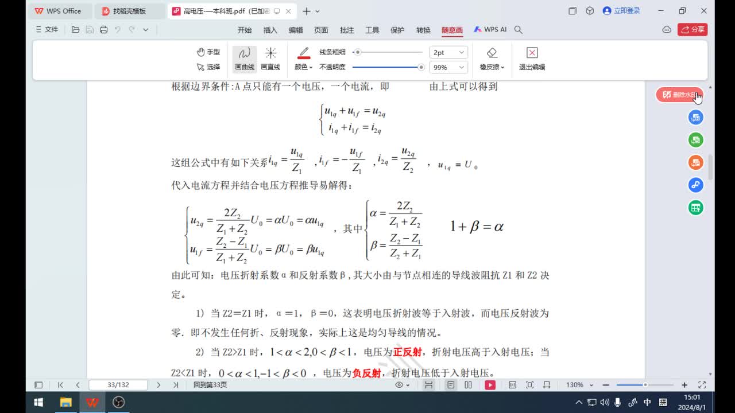Click the fit-page view icon
This screenshot has height=413, width=735.
[529, 385]
